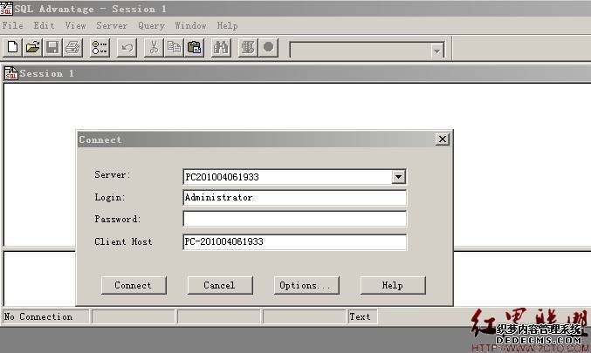The image size is (591, 353).
Task: Close the Connect dialog with X
Action: [x=442, y=139]
